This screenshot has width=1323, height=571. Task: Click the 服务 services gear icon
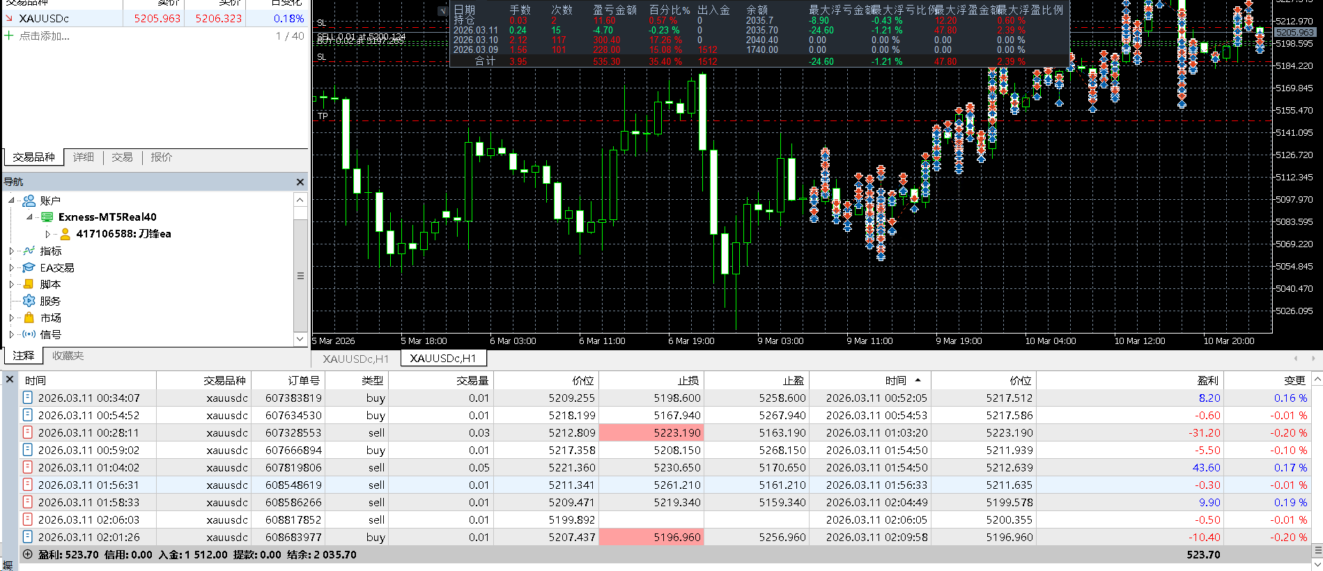pyautogui.click(x=29, y=301)
